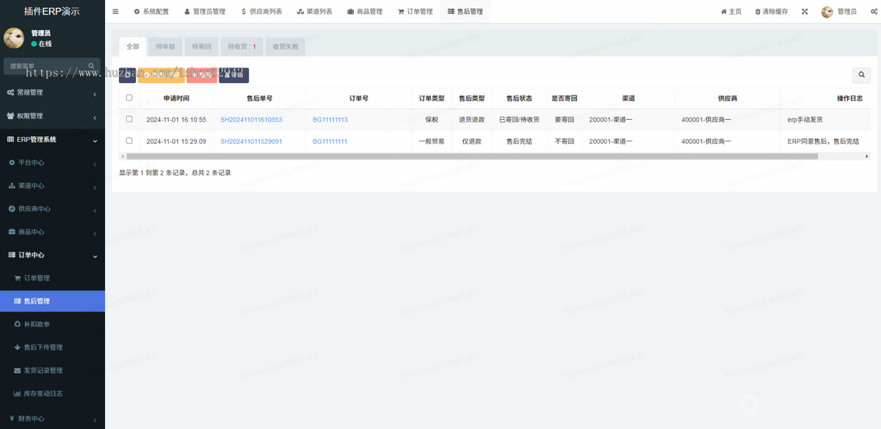The image size is (881, 429).
Task: Open order number BG11111111 link
Action: point(330,141)
